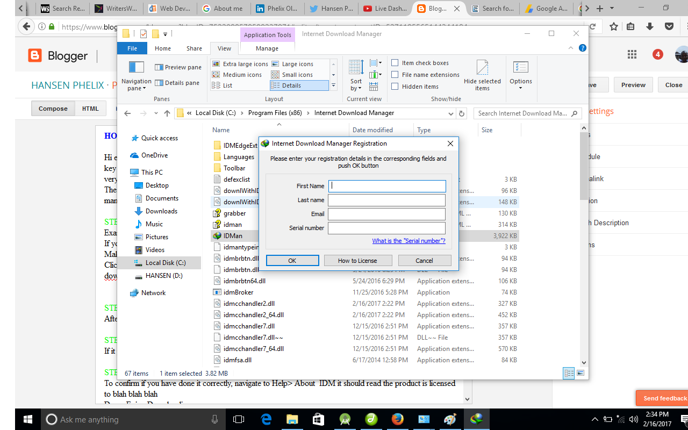The height and width of the screenshot is (430, 688).
Task: Click the Back arrow in File Explorer
Action: [x=127, y=113]
